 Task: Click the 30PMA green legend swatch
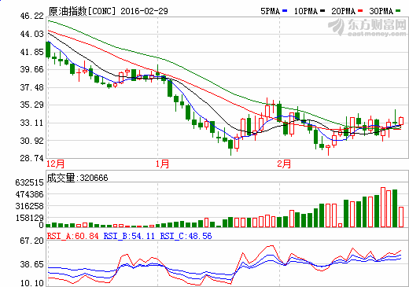[x=398, y=11]
